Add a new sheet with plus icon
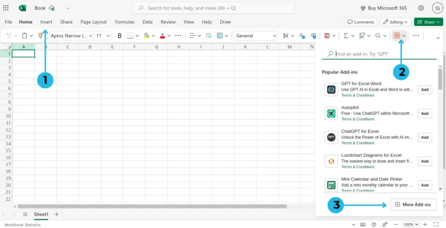 click(x=57, y=215)
